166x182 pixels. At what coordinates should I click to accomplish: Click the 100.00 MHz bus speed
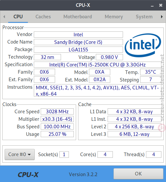pos(57,127)
